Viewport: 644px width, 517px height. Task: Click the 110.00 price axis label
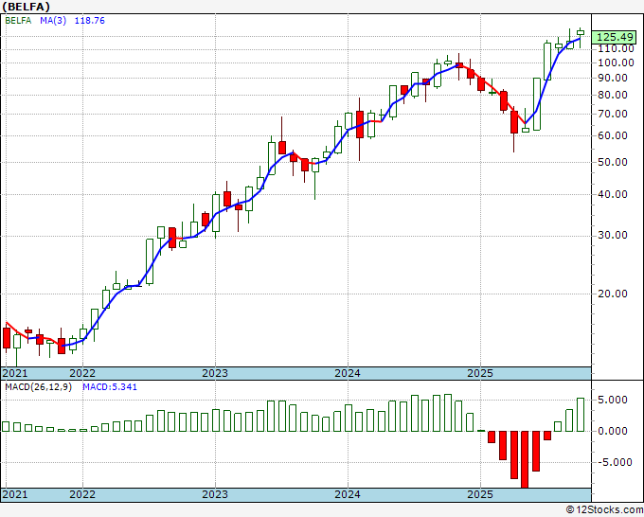[616, 48]
